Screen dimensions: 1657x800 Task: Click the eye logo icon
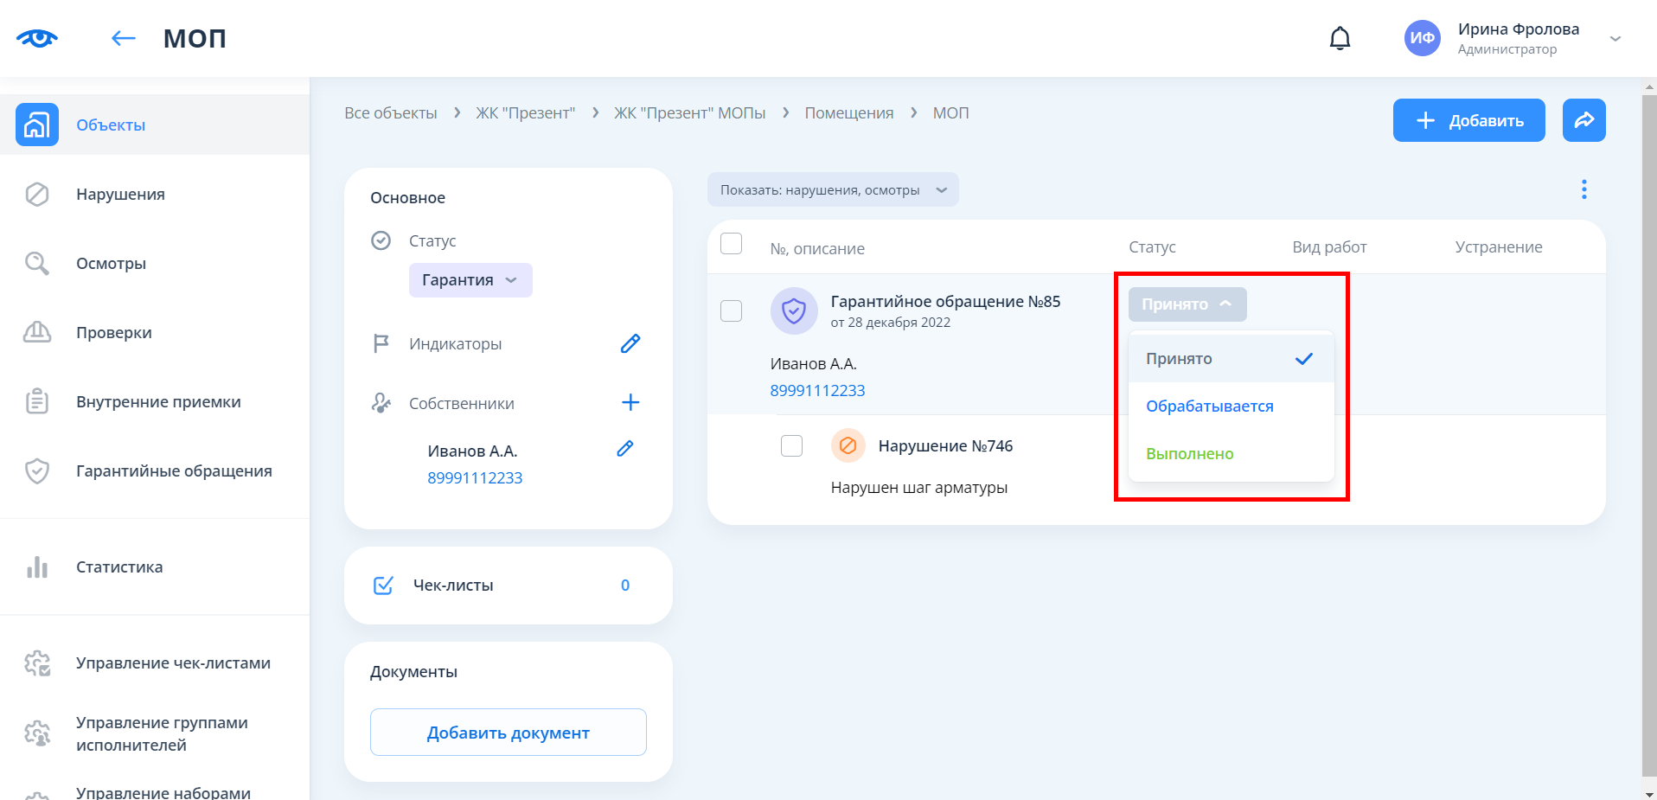(x=37, y=38)
